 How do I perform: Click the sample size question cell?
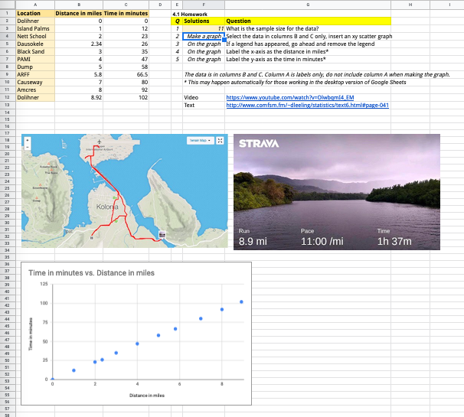308,28
